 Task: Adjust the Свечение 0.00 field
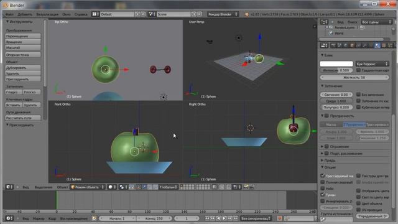point(336,95)
